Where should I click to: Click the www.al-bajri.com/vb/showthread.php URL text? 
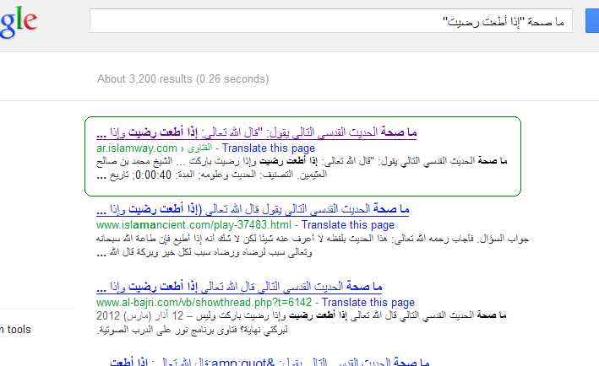point(204,303)
